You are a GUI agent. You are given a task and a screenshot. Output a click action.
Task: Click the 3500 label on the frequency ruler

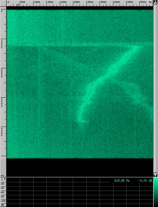coord(103,2)
